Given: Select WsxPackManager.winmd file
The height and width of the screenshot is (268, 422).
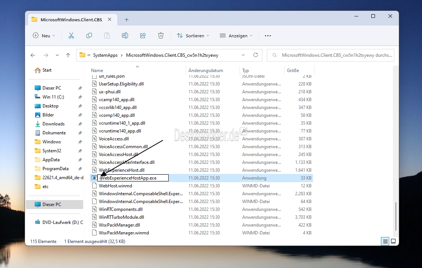Looking at the screenshot, I should (x=124, y=233).
